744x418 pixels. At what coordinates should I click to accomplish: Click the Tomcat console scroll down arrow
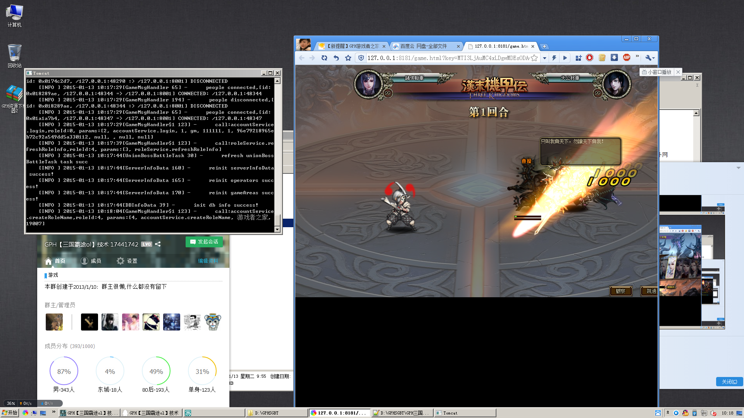coord(277,230)
